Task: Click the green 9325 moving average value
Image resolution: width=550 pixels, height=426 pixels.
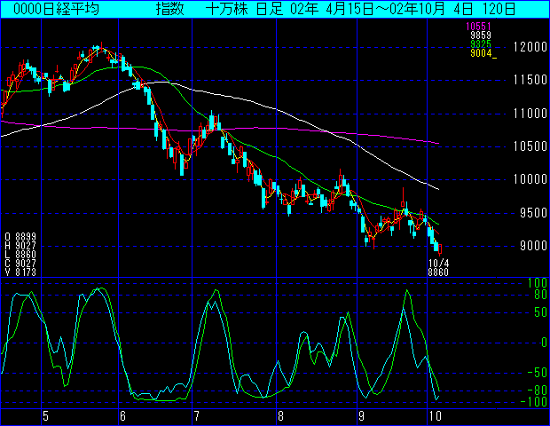Action: coord(481,44)
